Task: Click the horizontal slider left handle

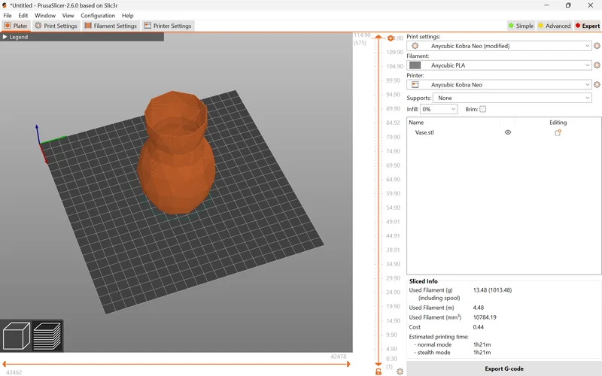Action: point(5,364)
